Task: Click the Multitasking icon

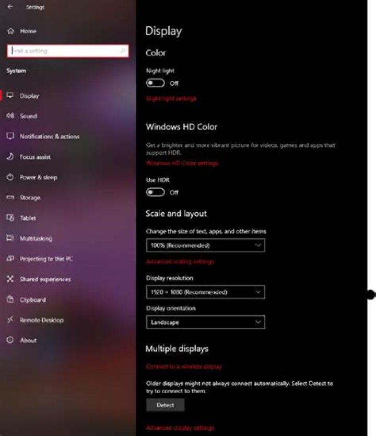Action: coord(10,238)
